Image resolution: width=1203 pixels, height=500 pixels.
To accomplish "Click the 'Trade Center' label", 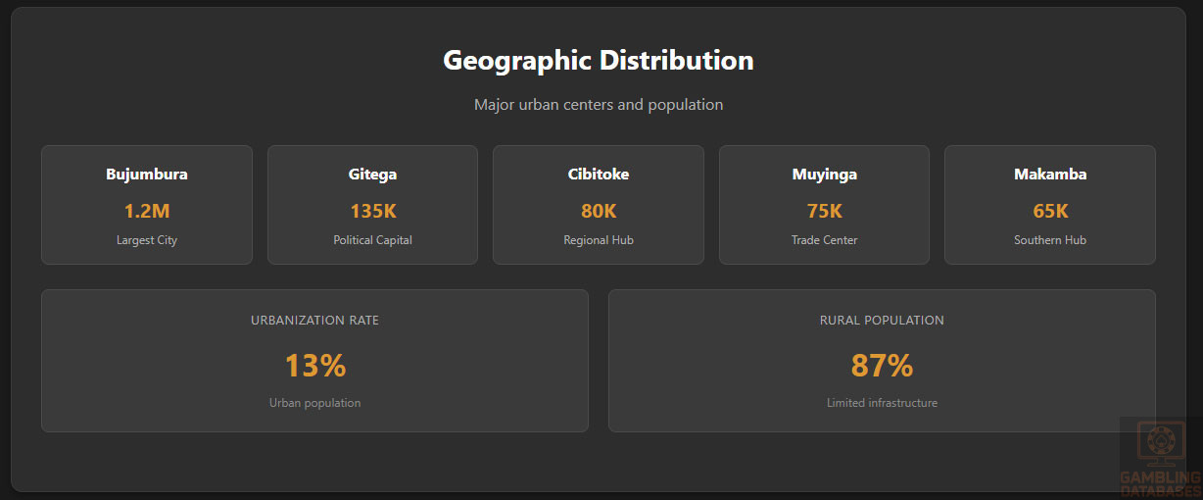I will [x=824, y=240].
